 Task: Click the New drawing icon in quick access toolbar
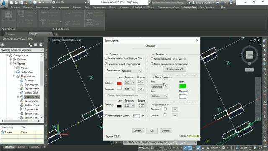click(x=11, y=3)
